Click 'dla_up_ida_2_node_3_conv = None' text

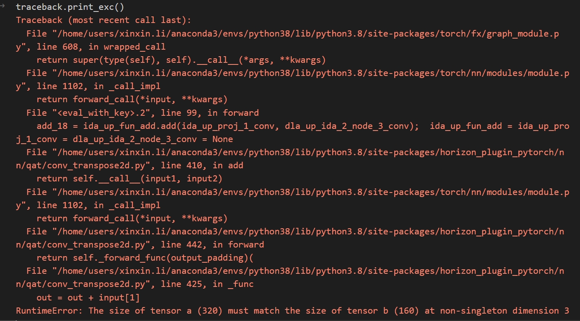tap(153, 139)
